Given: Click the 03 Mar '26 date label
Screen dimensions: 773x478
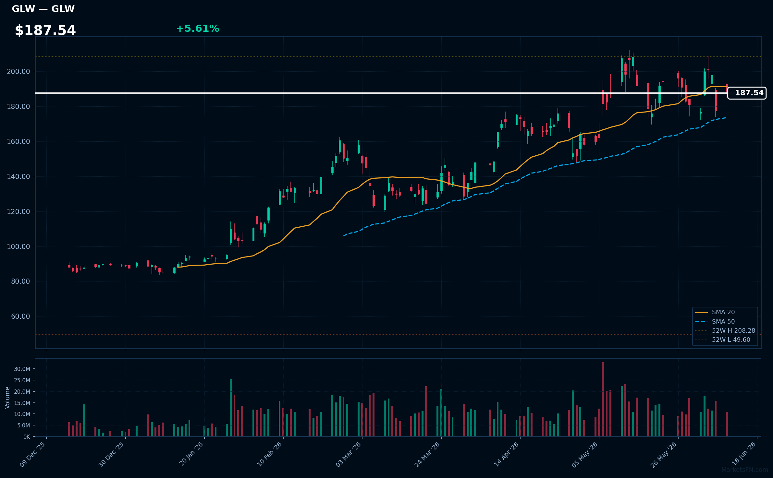Looking at the screenshot, I should (x=349, y=454).
